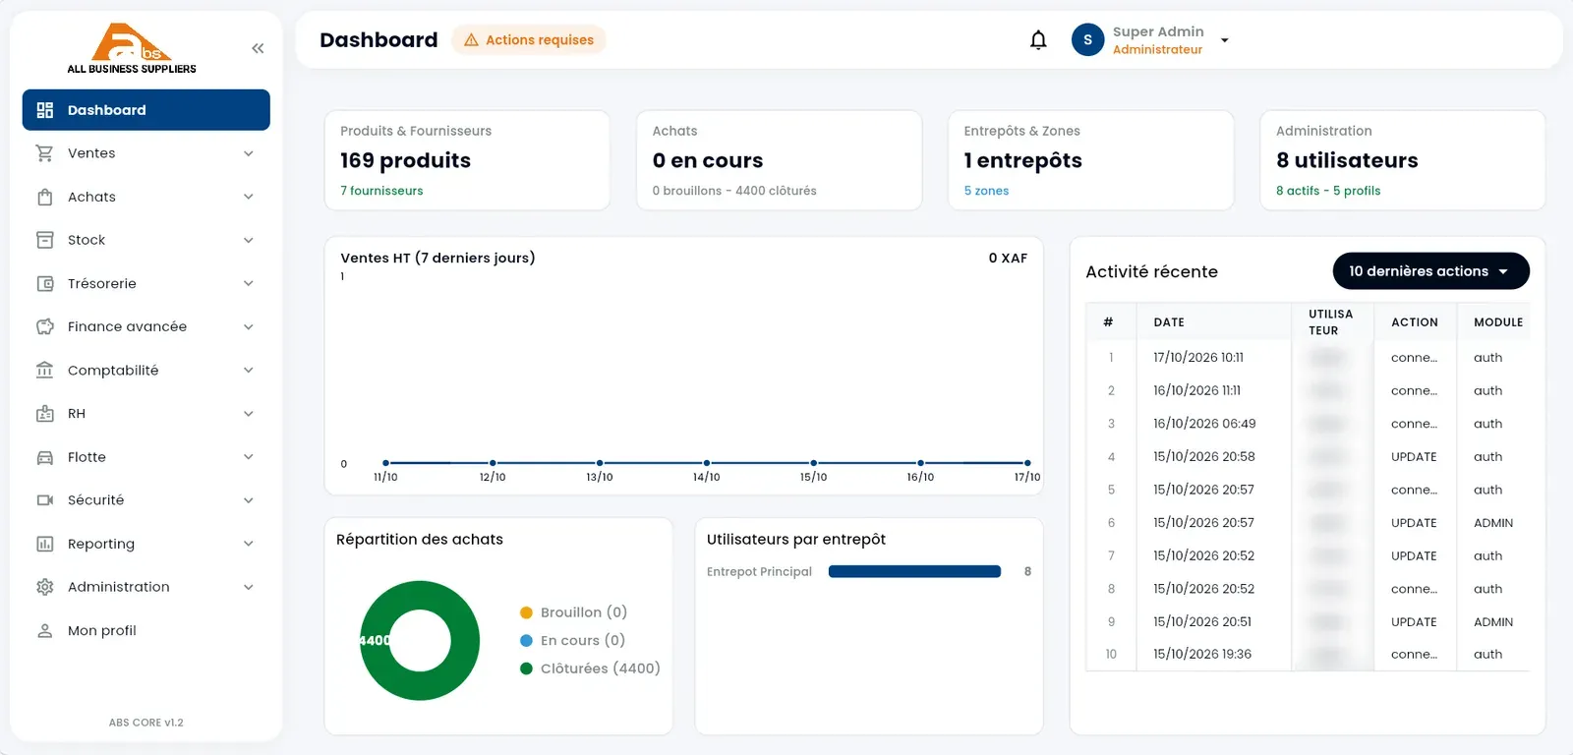Image resolution: width=1573 pixels, height=755 pixels.
Task: Click the ADMIN module cell in row 6
Action: pyautogui.click(x=1493, y=523)
